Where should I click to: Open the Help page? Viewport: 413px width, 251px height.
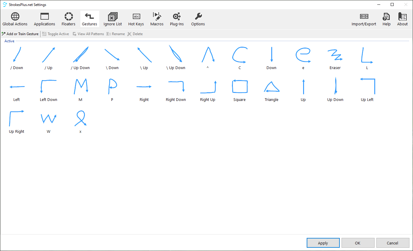[386, 19]
